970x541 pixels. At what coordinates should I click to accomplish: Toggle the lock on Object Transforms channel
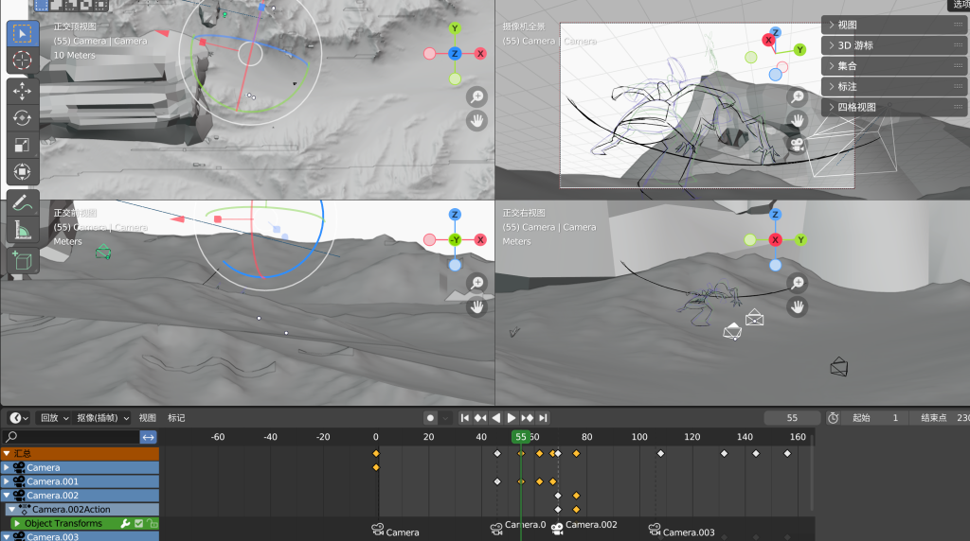click(x=152, y=524)
